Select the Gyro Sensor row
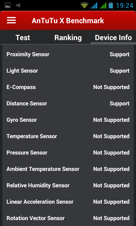 coord(68,120)
